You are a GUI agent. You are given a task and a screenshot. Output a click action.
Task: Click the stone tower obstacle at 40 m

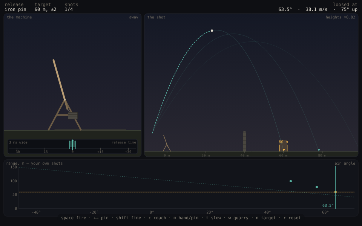tap(244, 141)
